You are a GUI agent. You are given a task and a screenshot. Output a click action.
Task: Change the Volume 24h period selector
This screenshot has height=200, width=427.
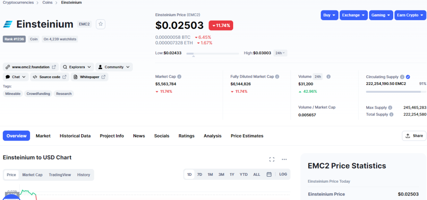(x=318, y=77)
